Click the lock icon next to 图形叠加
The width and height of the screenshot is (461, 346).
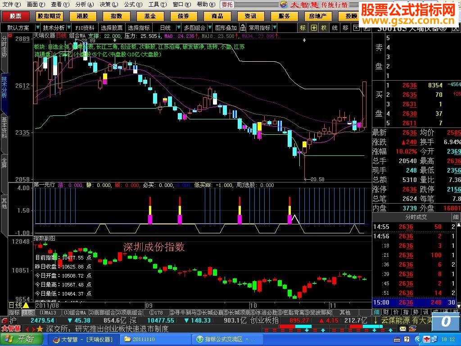pyautogui.click(x=243, y=27)
